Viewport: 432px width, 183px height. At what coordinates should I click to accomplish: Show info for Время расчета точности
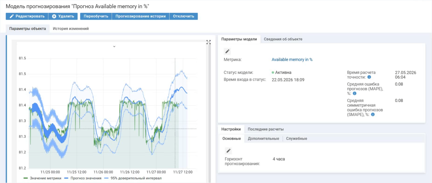pyautogui.click(x=369, y=77)
